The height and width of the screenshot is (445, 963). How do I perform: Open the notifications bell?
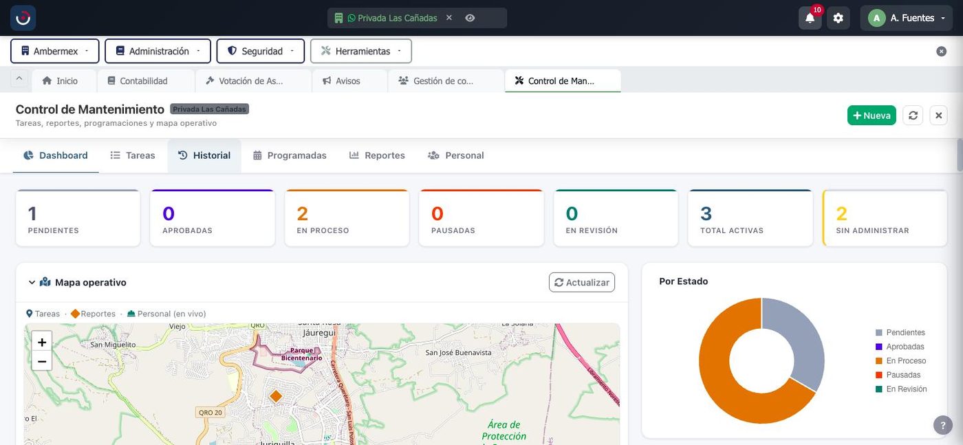(x=810, y=18)
